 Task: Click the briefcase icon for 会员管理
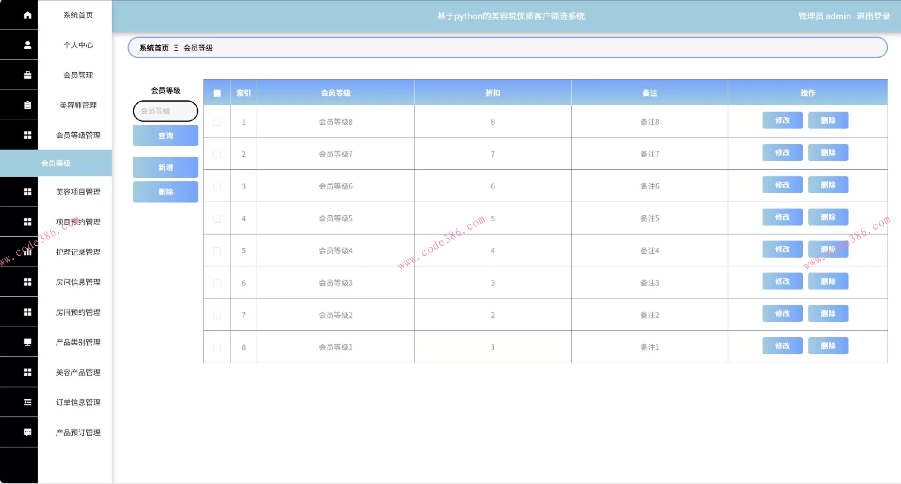coord(28,75)
